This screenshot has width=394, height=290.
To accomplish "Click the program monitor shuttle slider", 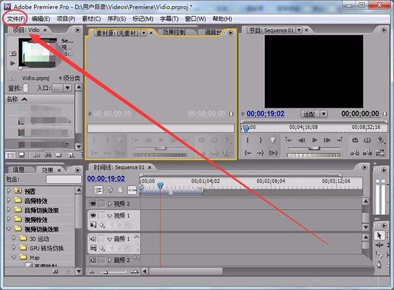I will click(314, 148).
